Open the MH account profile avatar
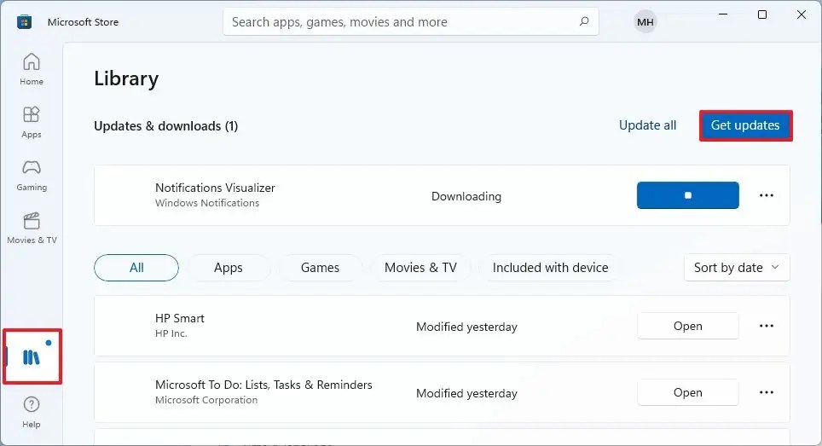 (x=645, y=22)
